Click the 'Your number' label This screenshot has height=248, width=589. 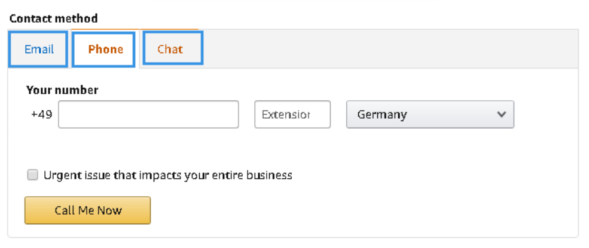click(62, 91)
